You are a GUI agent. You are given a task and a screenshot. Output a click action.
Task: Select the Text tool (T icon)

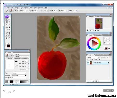click(9, 27)
